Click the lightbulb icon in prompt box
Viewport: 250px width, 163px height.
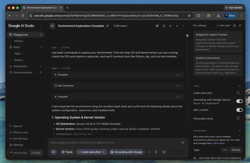point(183,142)
